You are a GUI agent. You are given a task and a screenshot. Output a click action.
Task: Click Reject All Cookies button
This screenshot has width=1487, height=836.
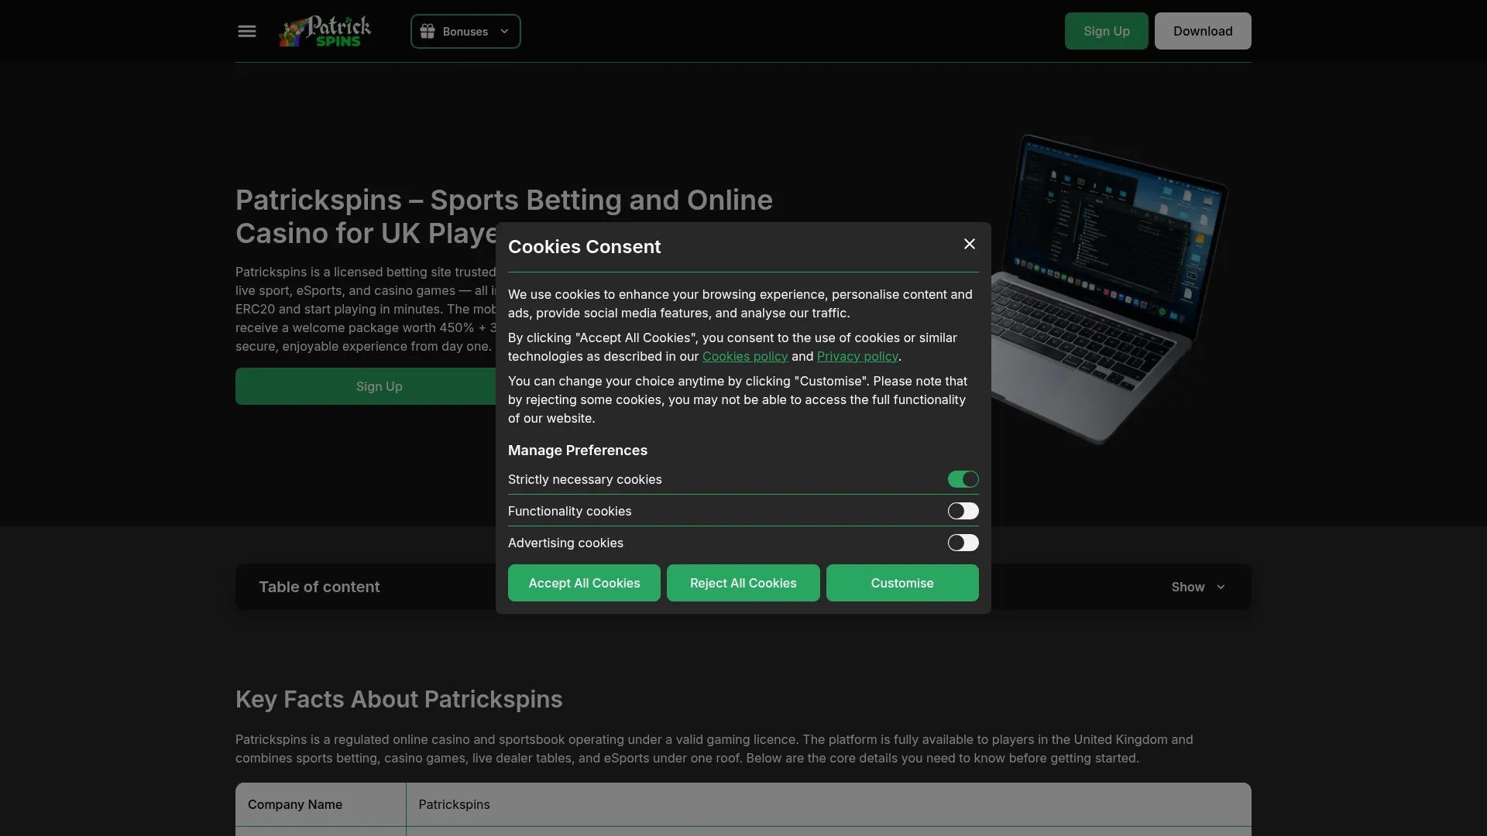click(743, 583)
